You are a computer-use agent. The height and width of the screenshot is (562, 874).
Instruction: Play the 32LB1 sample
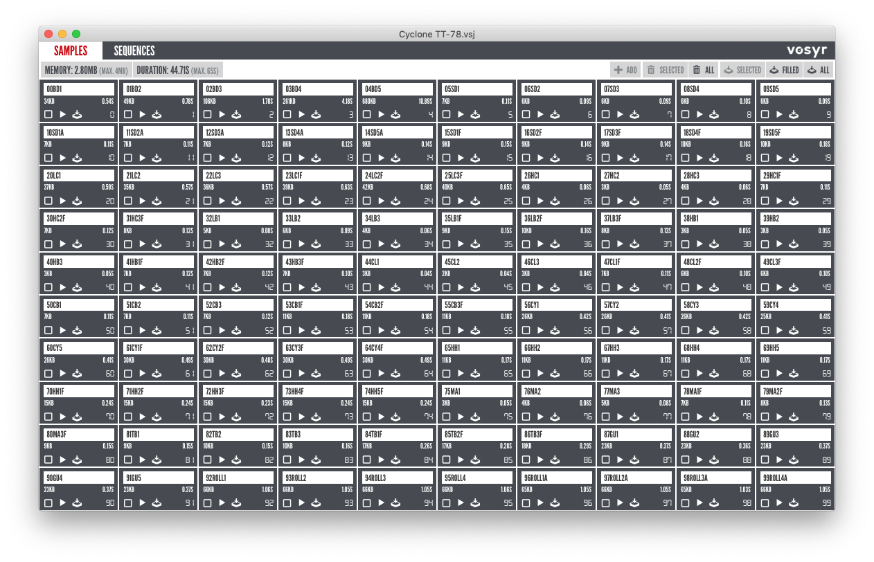(x=222, y=244)
